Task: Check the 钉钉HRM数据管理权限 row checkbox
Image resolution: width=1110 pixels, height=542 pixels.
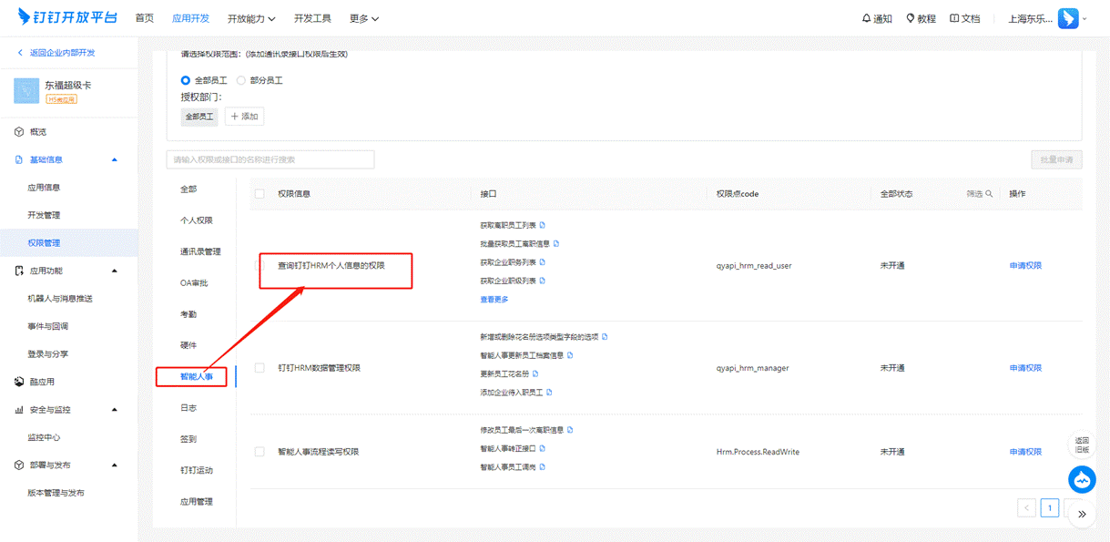Action: 260,368
